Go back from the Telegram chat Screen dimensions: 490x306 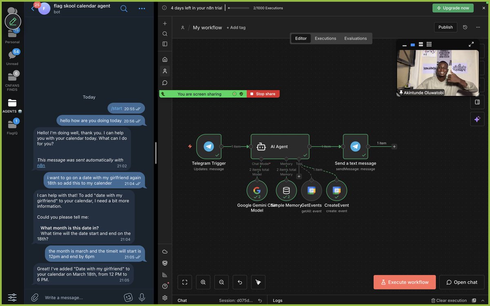(33, 9)
